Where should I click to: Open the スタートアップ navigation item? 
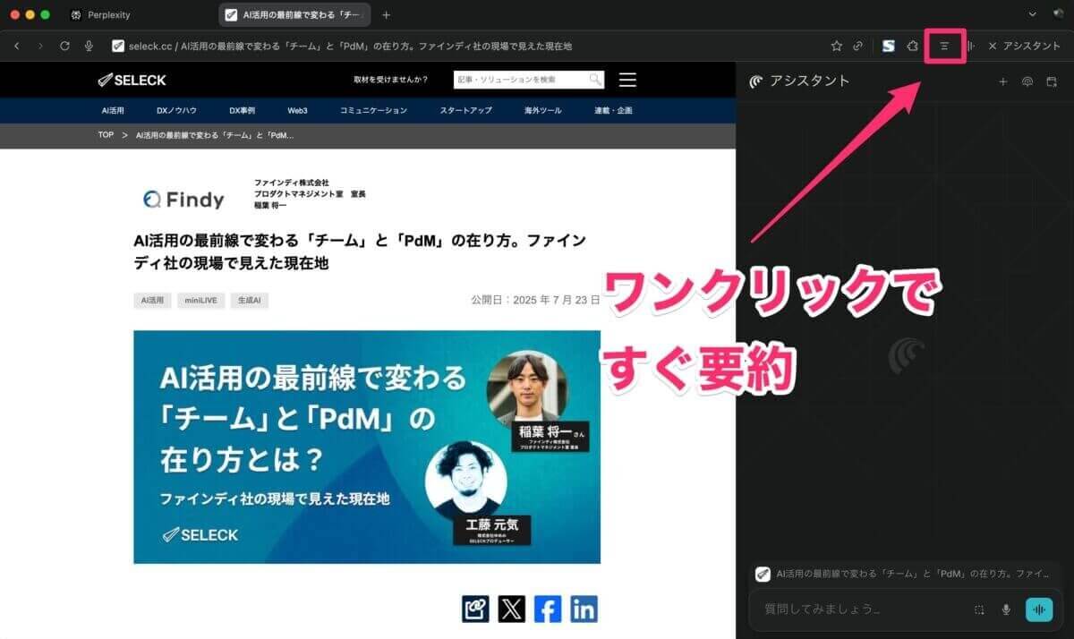tap(465, 110)
